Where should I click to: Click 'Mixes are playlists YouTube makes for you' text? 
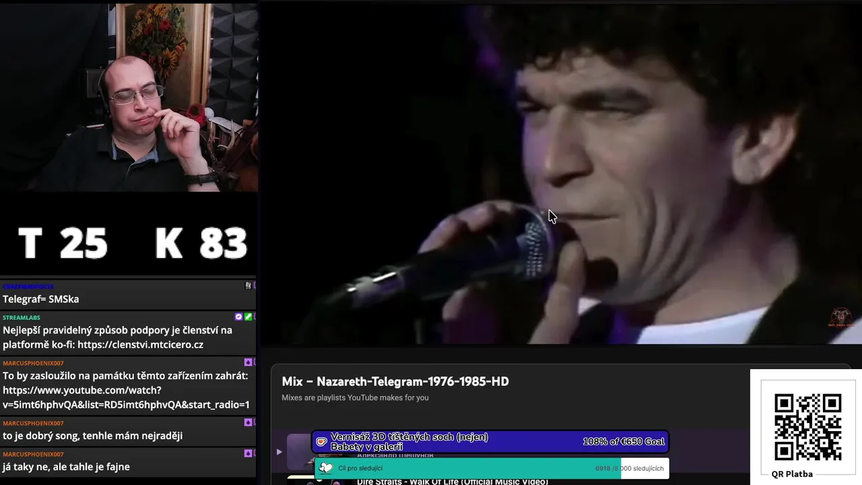coord(355,397)
